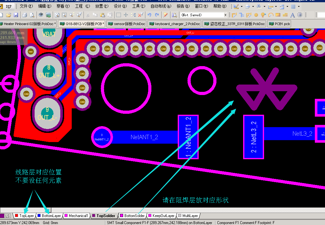This screenshot has width=325, height=225.
Task: Select the Place Fill rectangle tool
Action: (278, 15)
